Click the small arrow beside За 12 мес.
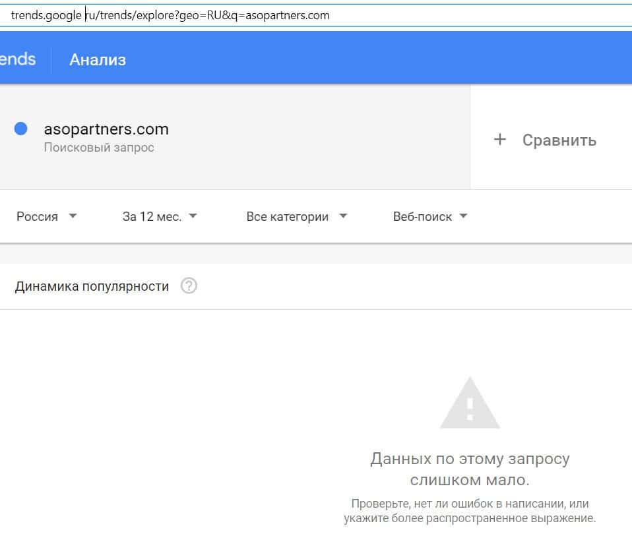Screen dimensions: 632x536 [x=193, y=216]
